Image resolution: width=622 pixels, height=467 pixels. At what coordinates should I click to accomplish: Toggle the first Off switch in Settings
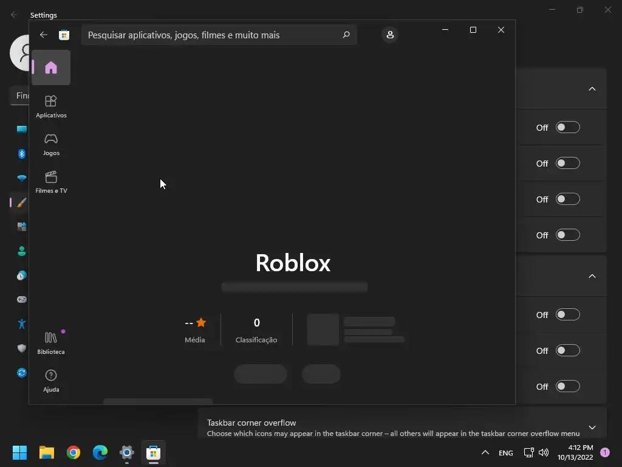click(568, 128)
